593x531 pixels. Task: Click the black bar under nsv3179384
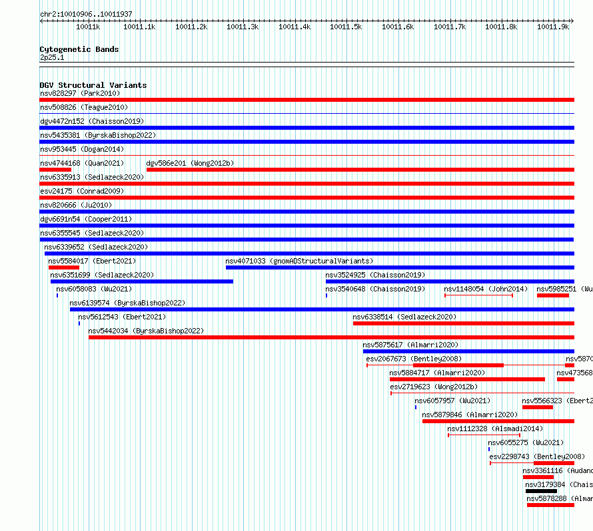541,491
